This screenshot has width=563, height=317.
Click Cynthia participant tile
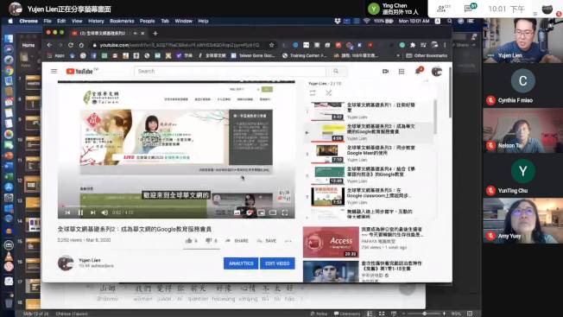[522, 86]
